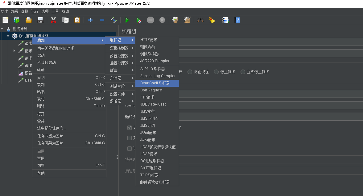Click the New test plan toolbar icon
The height and width of the screenshot is (196, 363).
pos(5,20)
